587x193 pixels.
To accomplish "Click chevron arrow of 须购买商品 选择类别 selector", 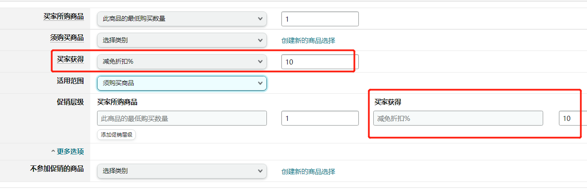I will pyautogui.click(x=261, y=40).
